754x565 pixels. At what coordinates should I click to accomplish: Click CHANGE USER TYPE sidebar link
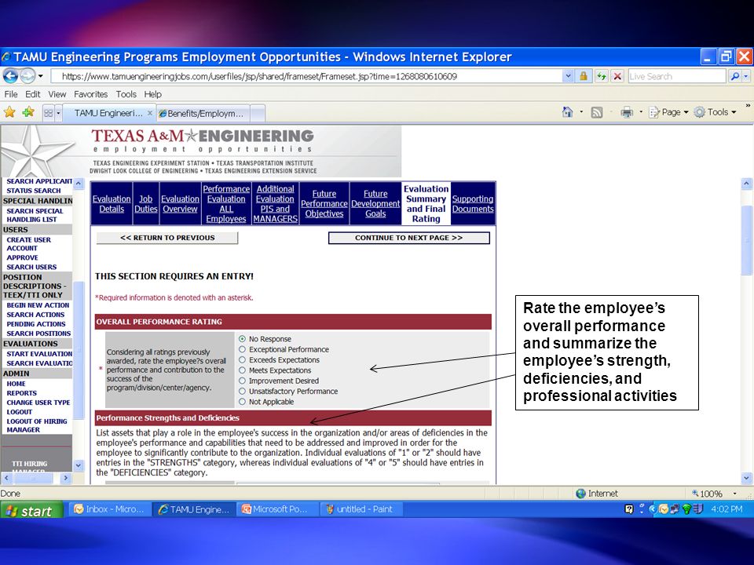38,403
